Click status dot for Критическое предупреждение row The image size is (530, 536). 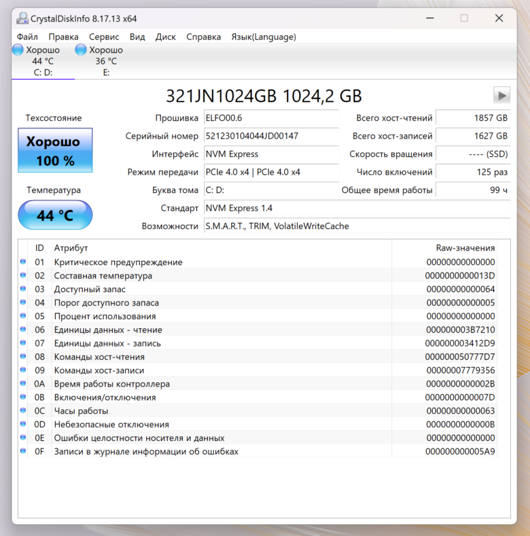[x=23, y=262]
